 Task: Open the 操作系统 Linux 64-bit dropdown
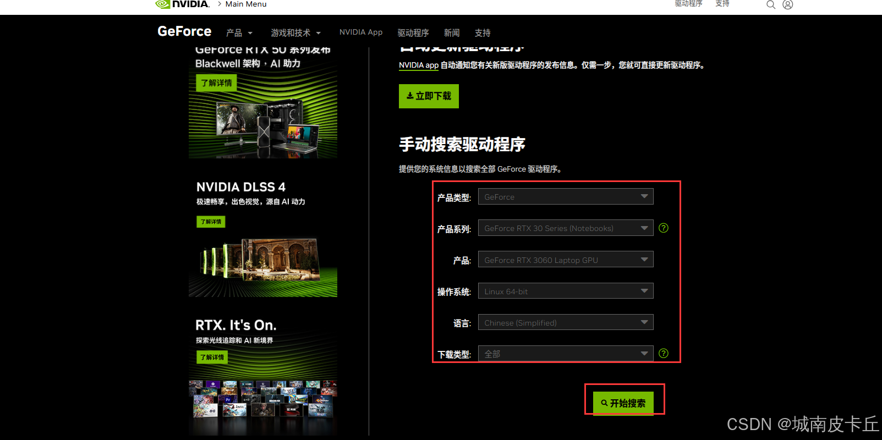[566, 291]
